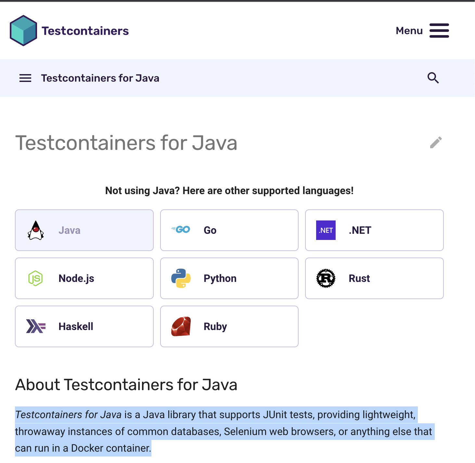Open the Ruby language card
The image size is (475, 463).
pos(229,326)
